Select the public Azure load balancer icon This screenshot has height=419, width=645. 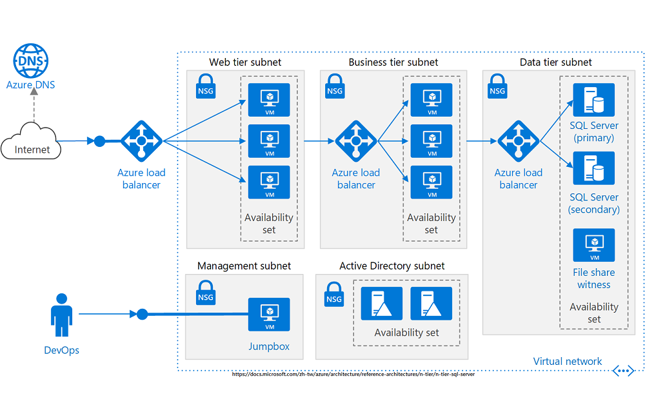(x=141, y=141)
